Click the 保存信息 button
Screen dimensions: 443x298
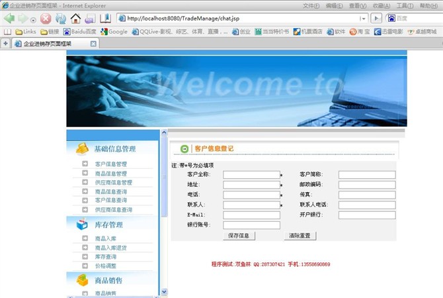[x=239, y=236]
